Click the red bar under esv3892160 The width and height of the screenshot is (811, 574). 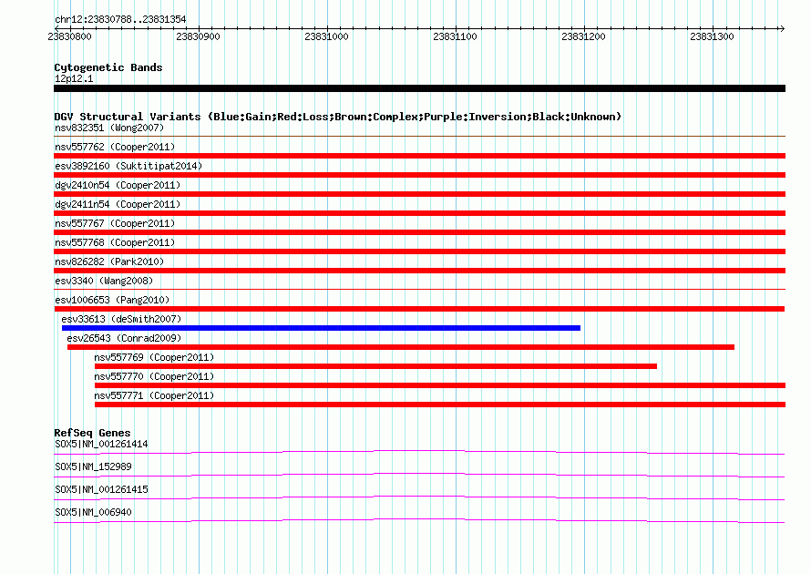point(419,175)
